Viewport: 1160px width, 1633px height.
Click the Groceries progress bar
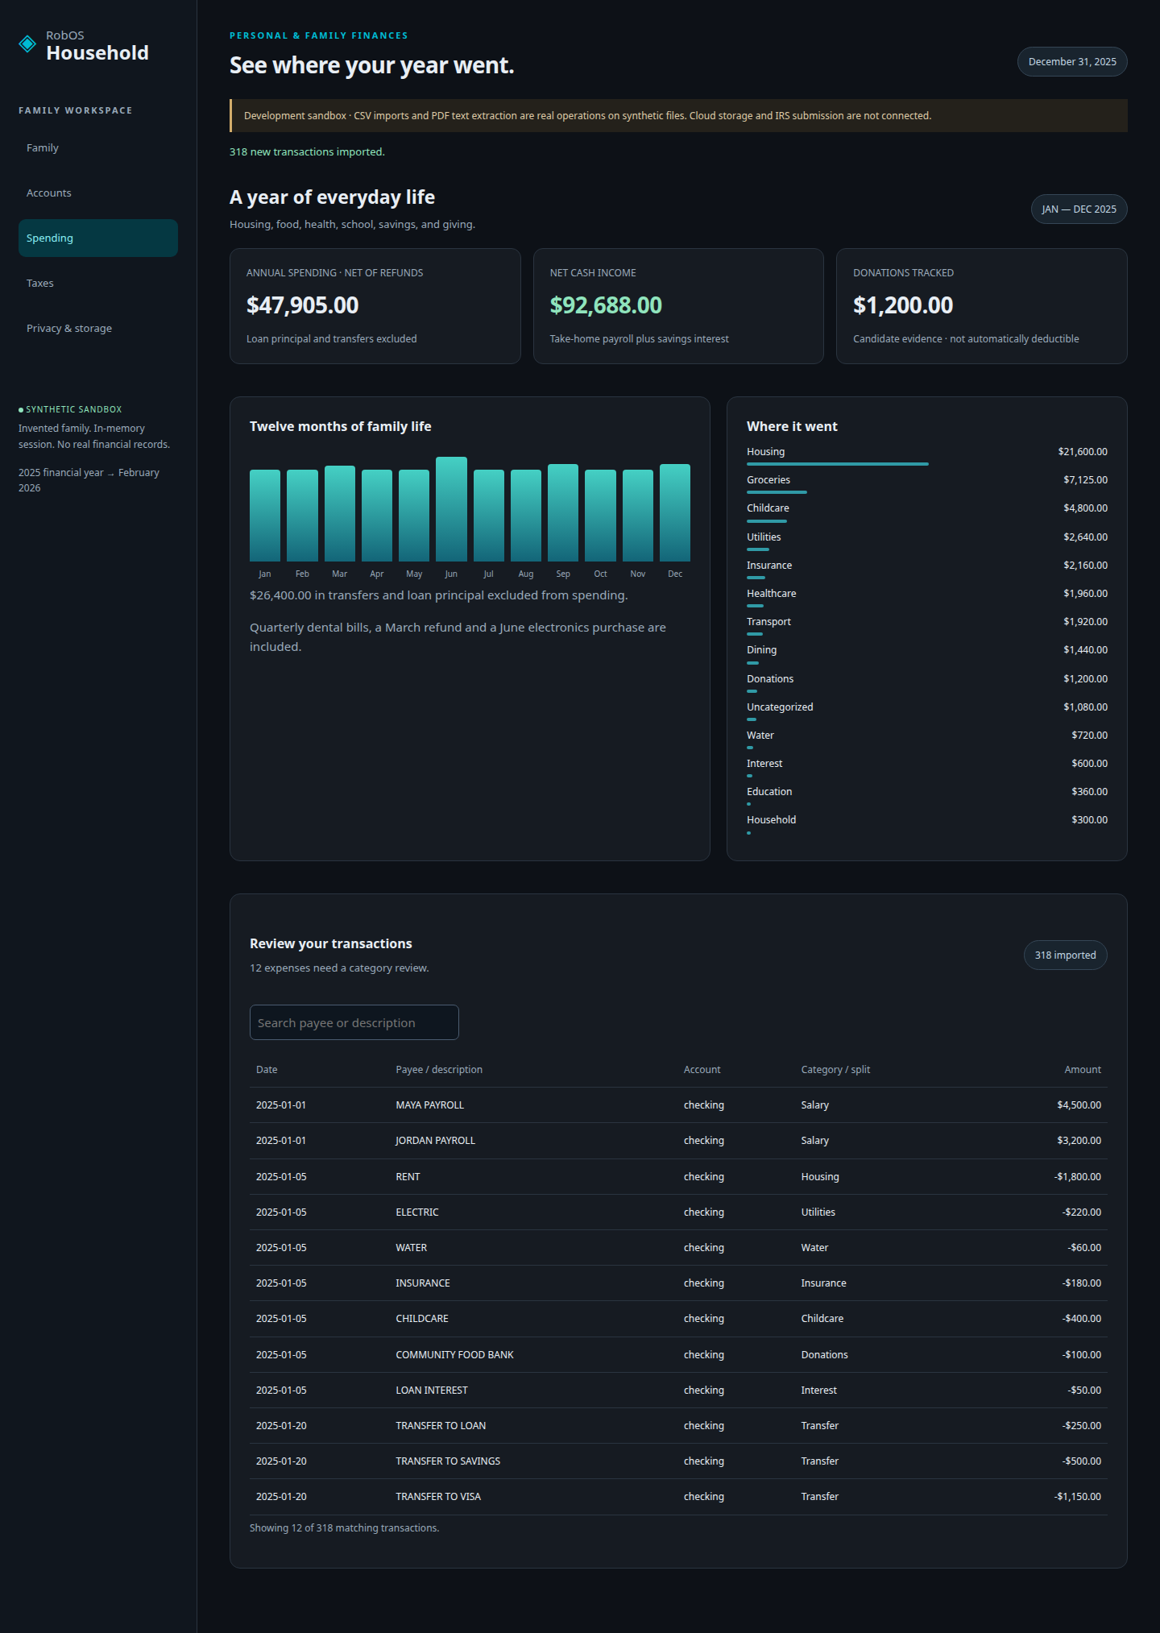coord(777,492)
